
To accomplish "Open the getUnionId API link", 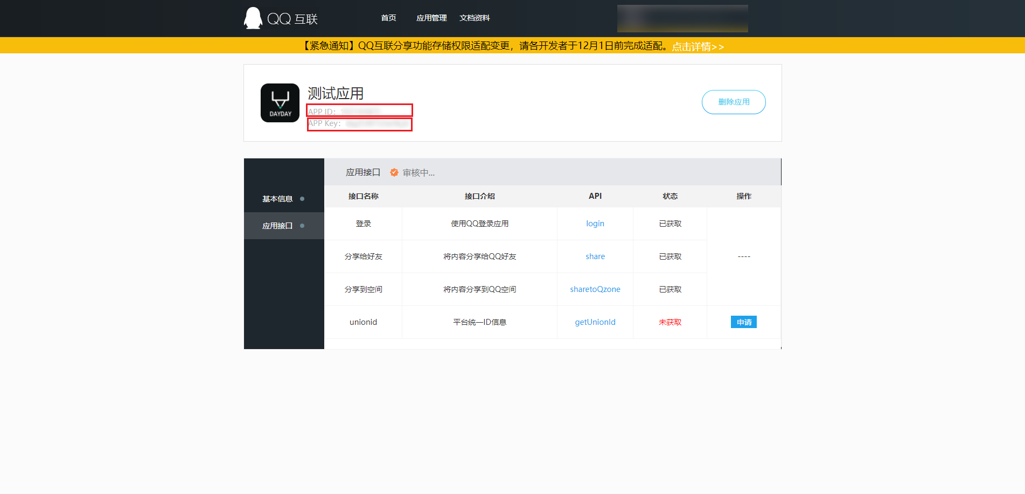I will (x=595, y=322).
